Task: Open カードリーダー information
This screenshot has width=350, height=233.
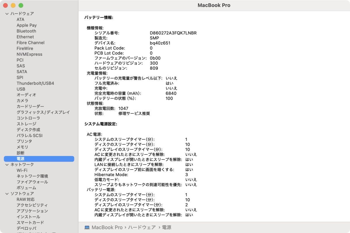Action: coord(30,106)
